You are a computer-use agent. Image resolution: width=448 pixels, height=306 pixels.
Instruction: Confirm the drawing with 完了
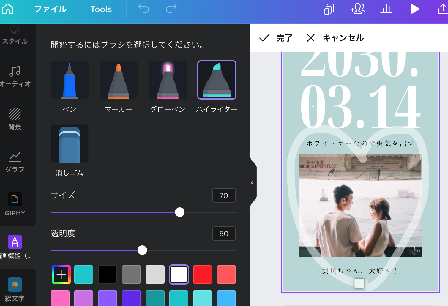[x=276, y=38]
